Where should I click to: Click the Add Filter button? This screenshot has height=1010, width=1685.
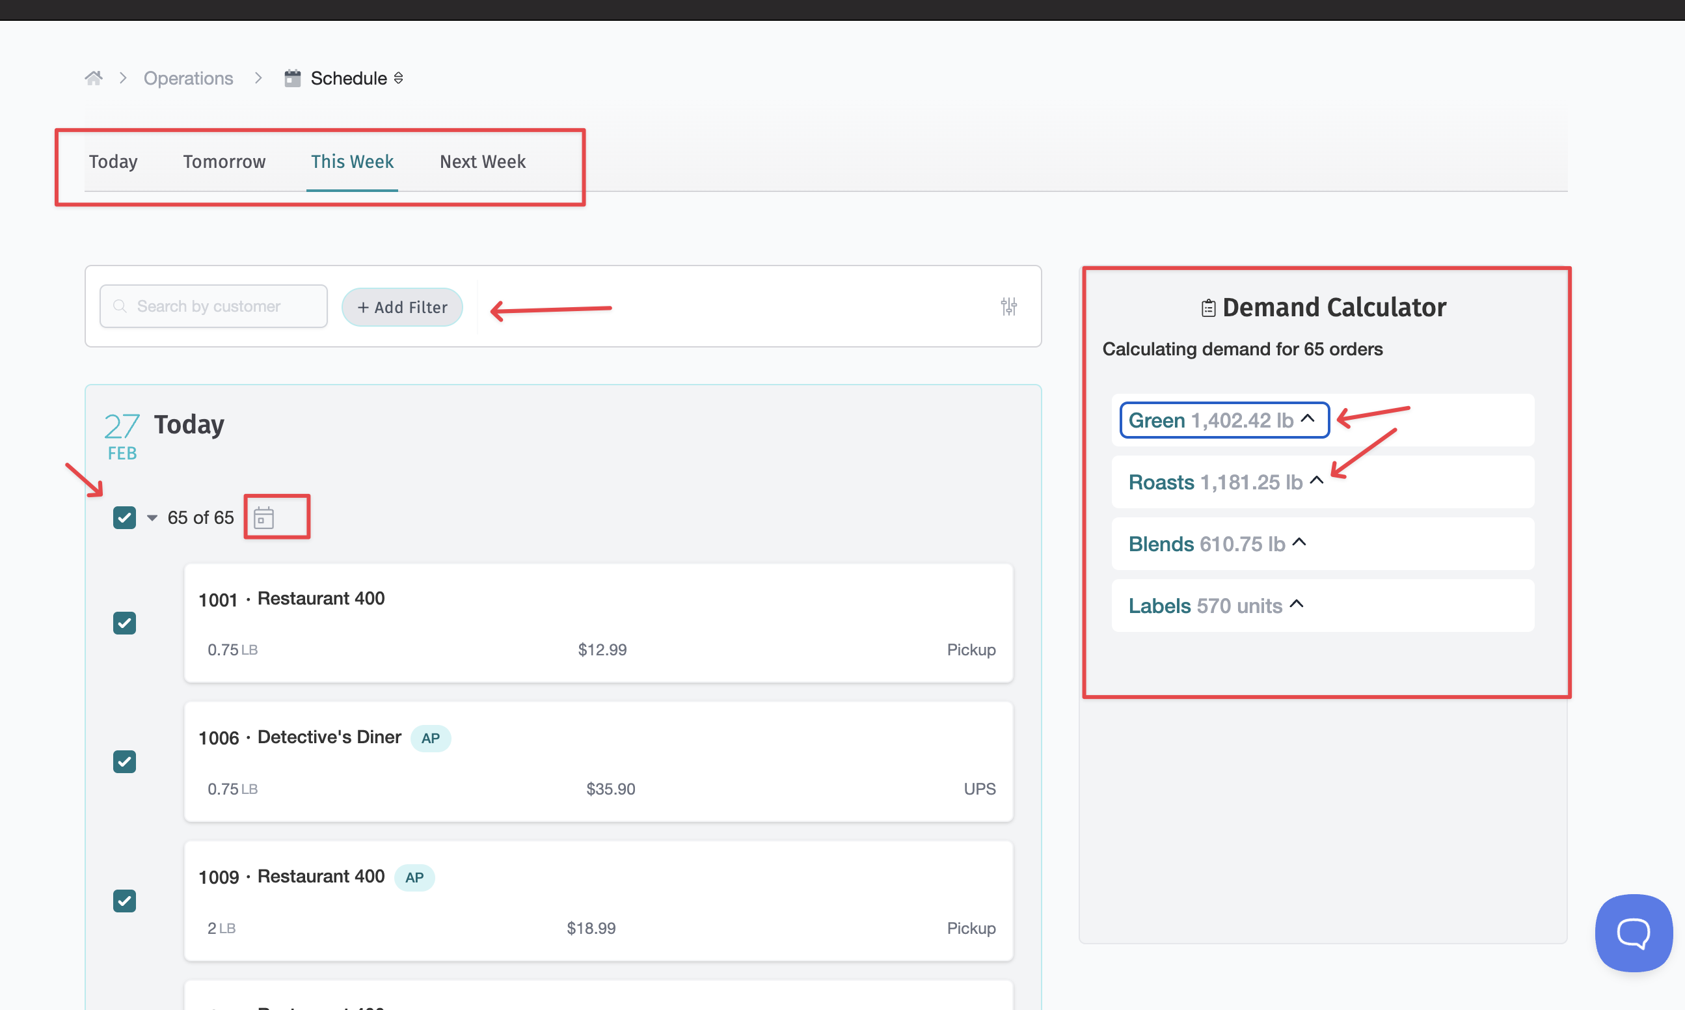[x=402, y=307]
